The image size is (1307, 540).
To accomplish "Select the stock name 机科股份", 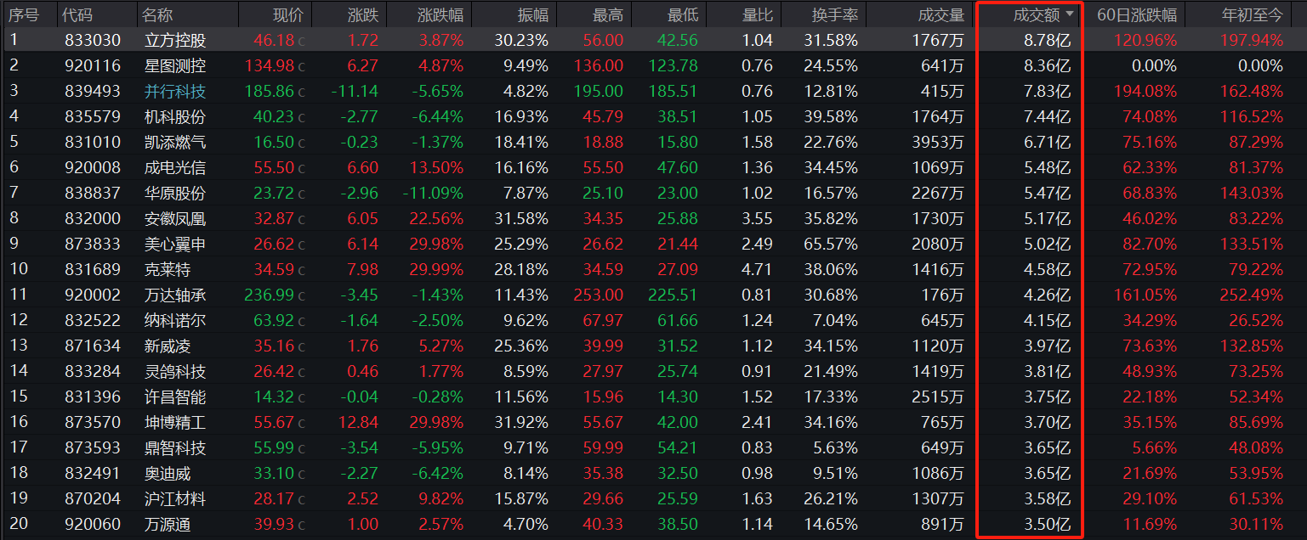I will [175, 116].
